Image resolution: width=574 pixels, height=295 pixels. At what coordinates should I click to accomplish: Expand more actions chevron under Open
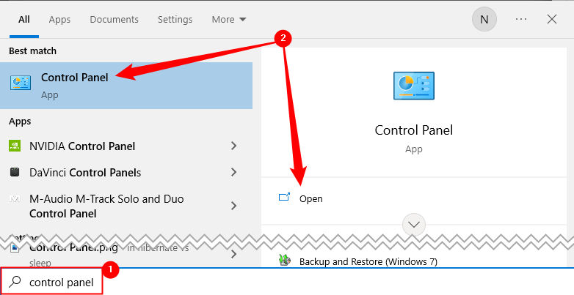(414, 225)
